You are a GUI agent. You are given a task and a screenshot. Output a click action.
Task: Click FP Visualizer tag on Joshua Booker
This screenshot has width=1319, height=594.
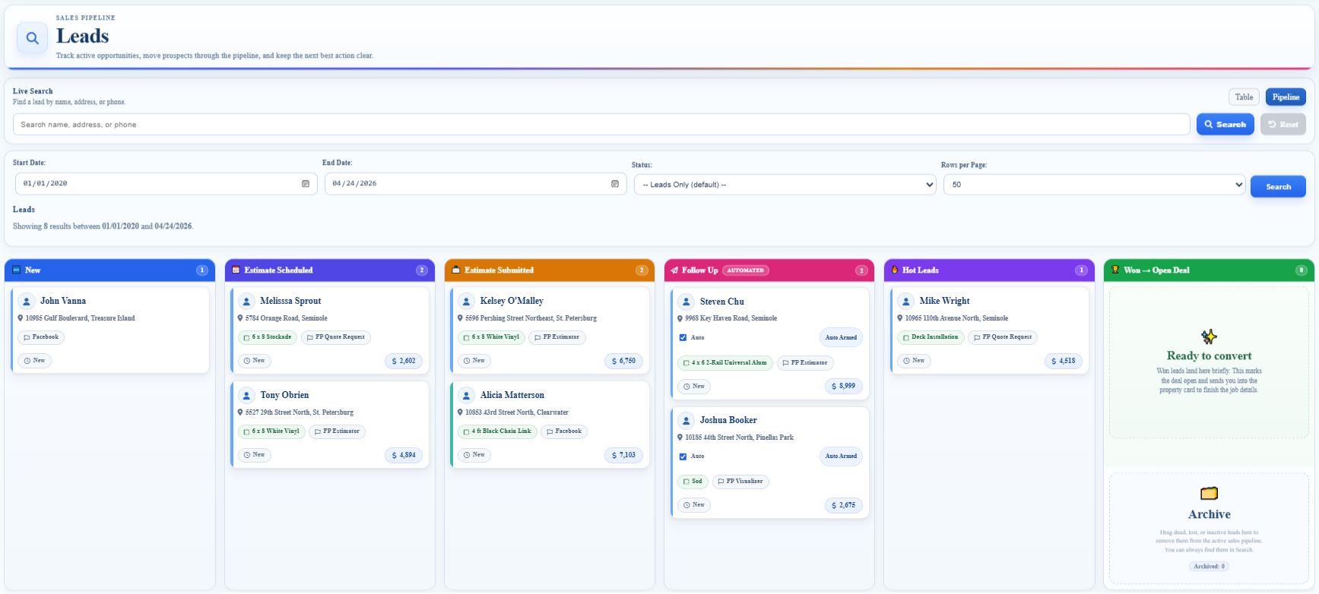(x=740, y=482)
